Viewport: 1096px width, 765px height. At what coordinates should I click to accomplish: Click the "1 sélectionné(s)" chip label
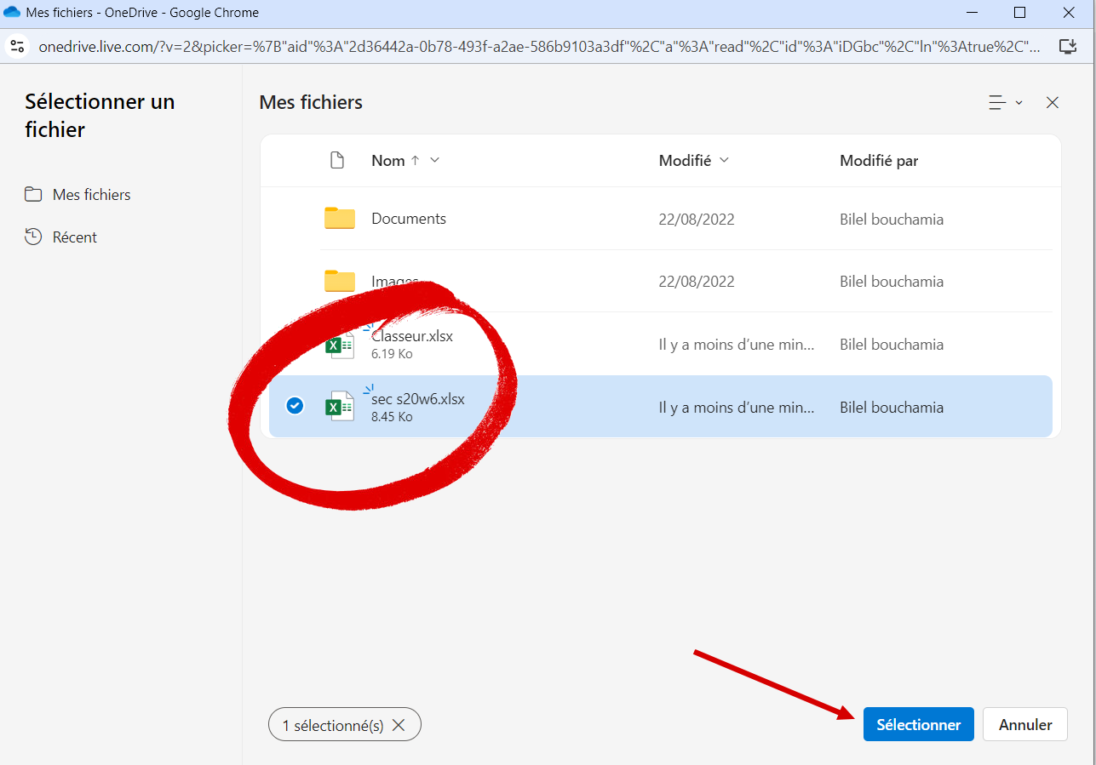click(333, 726)
